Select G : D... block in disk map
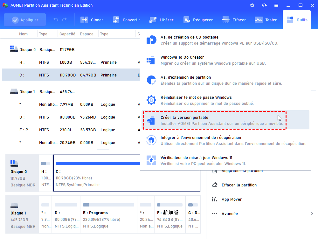The width and height of the screenshot is (318, 239). click(x=193, y=214)
